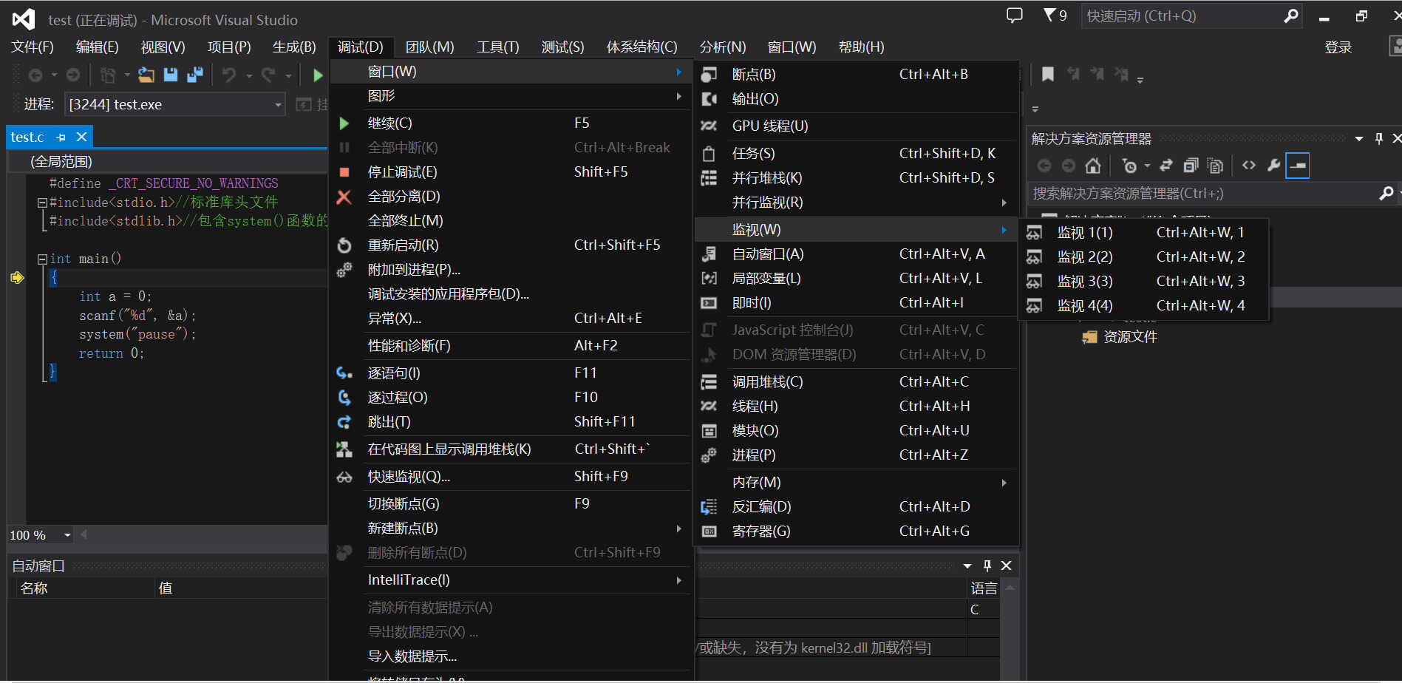The image size is (1402, 683).
Task: Choose 逐语句(I) step into
Action: click(x=510, y=373)
